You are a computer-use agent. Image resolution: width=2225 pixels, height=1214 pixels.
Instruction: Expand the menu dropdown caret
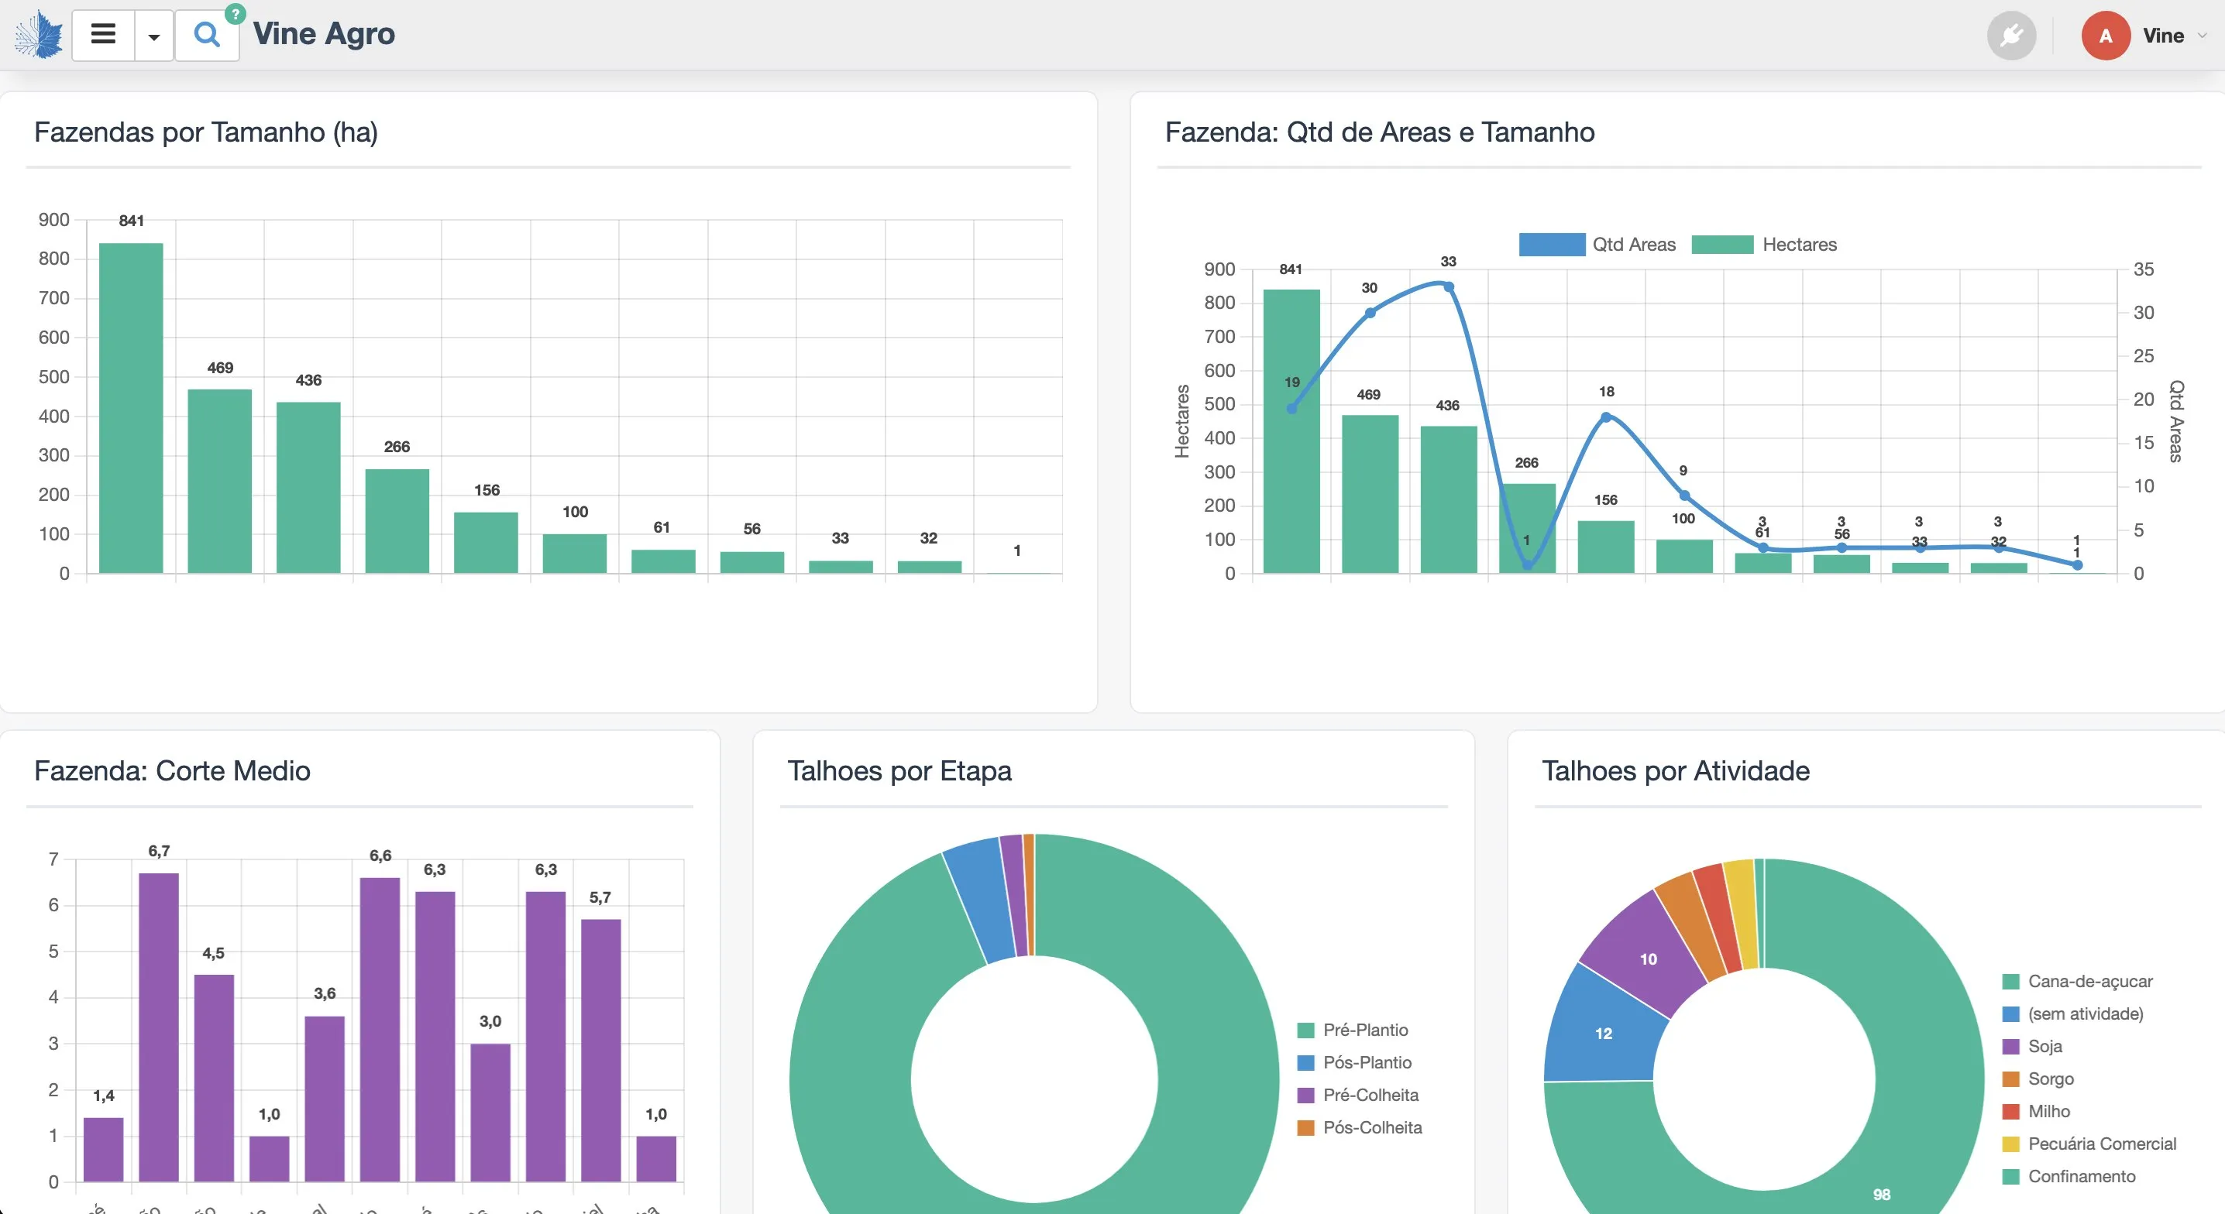coord(153,36)
